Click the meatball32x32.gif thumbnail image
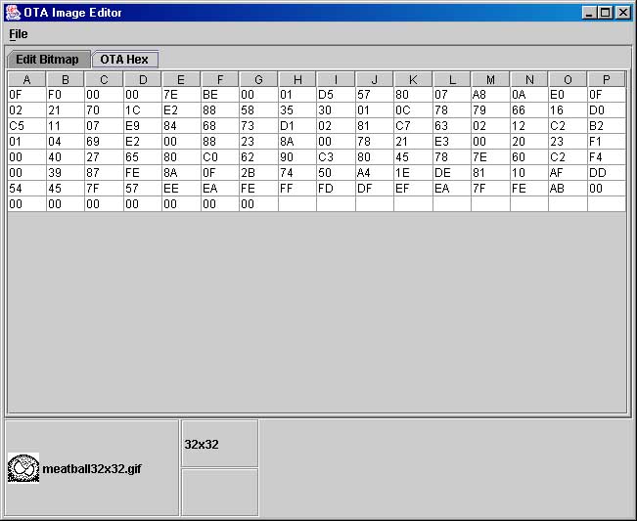Image resolution: width=637 pixels, height=521 pixels. (23, 468)
